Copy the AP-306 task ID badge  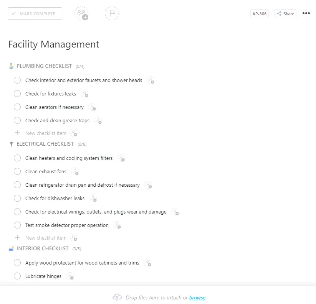point(260,14)
